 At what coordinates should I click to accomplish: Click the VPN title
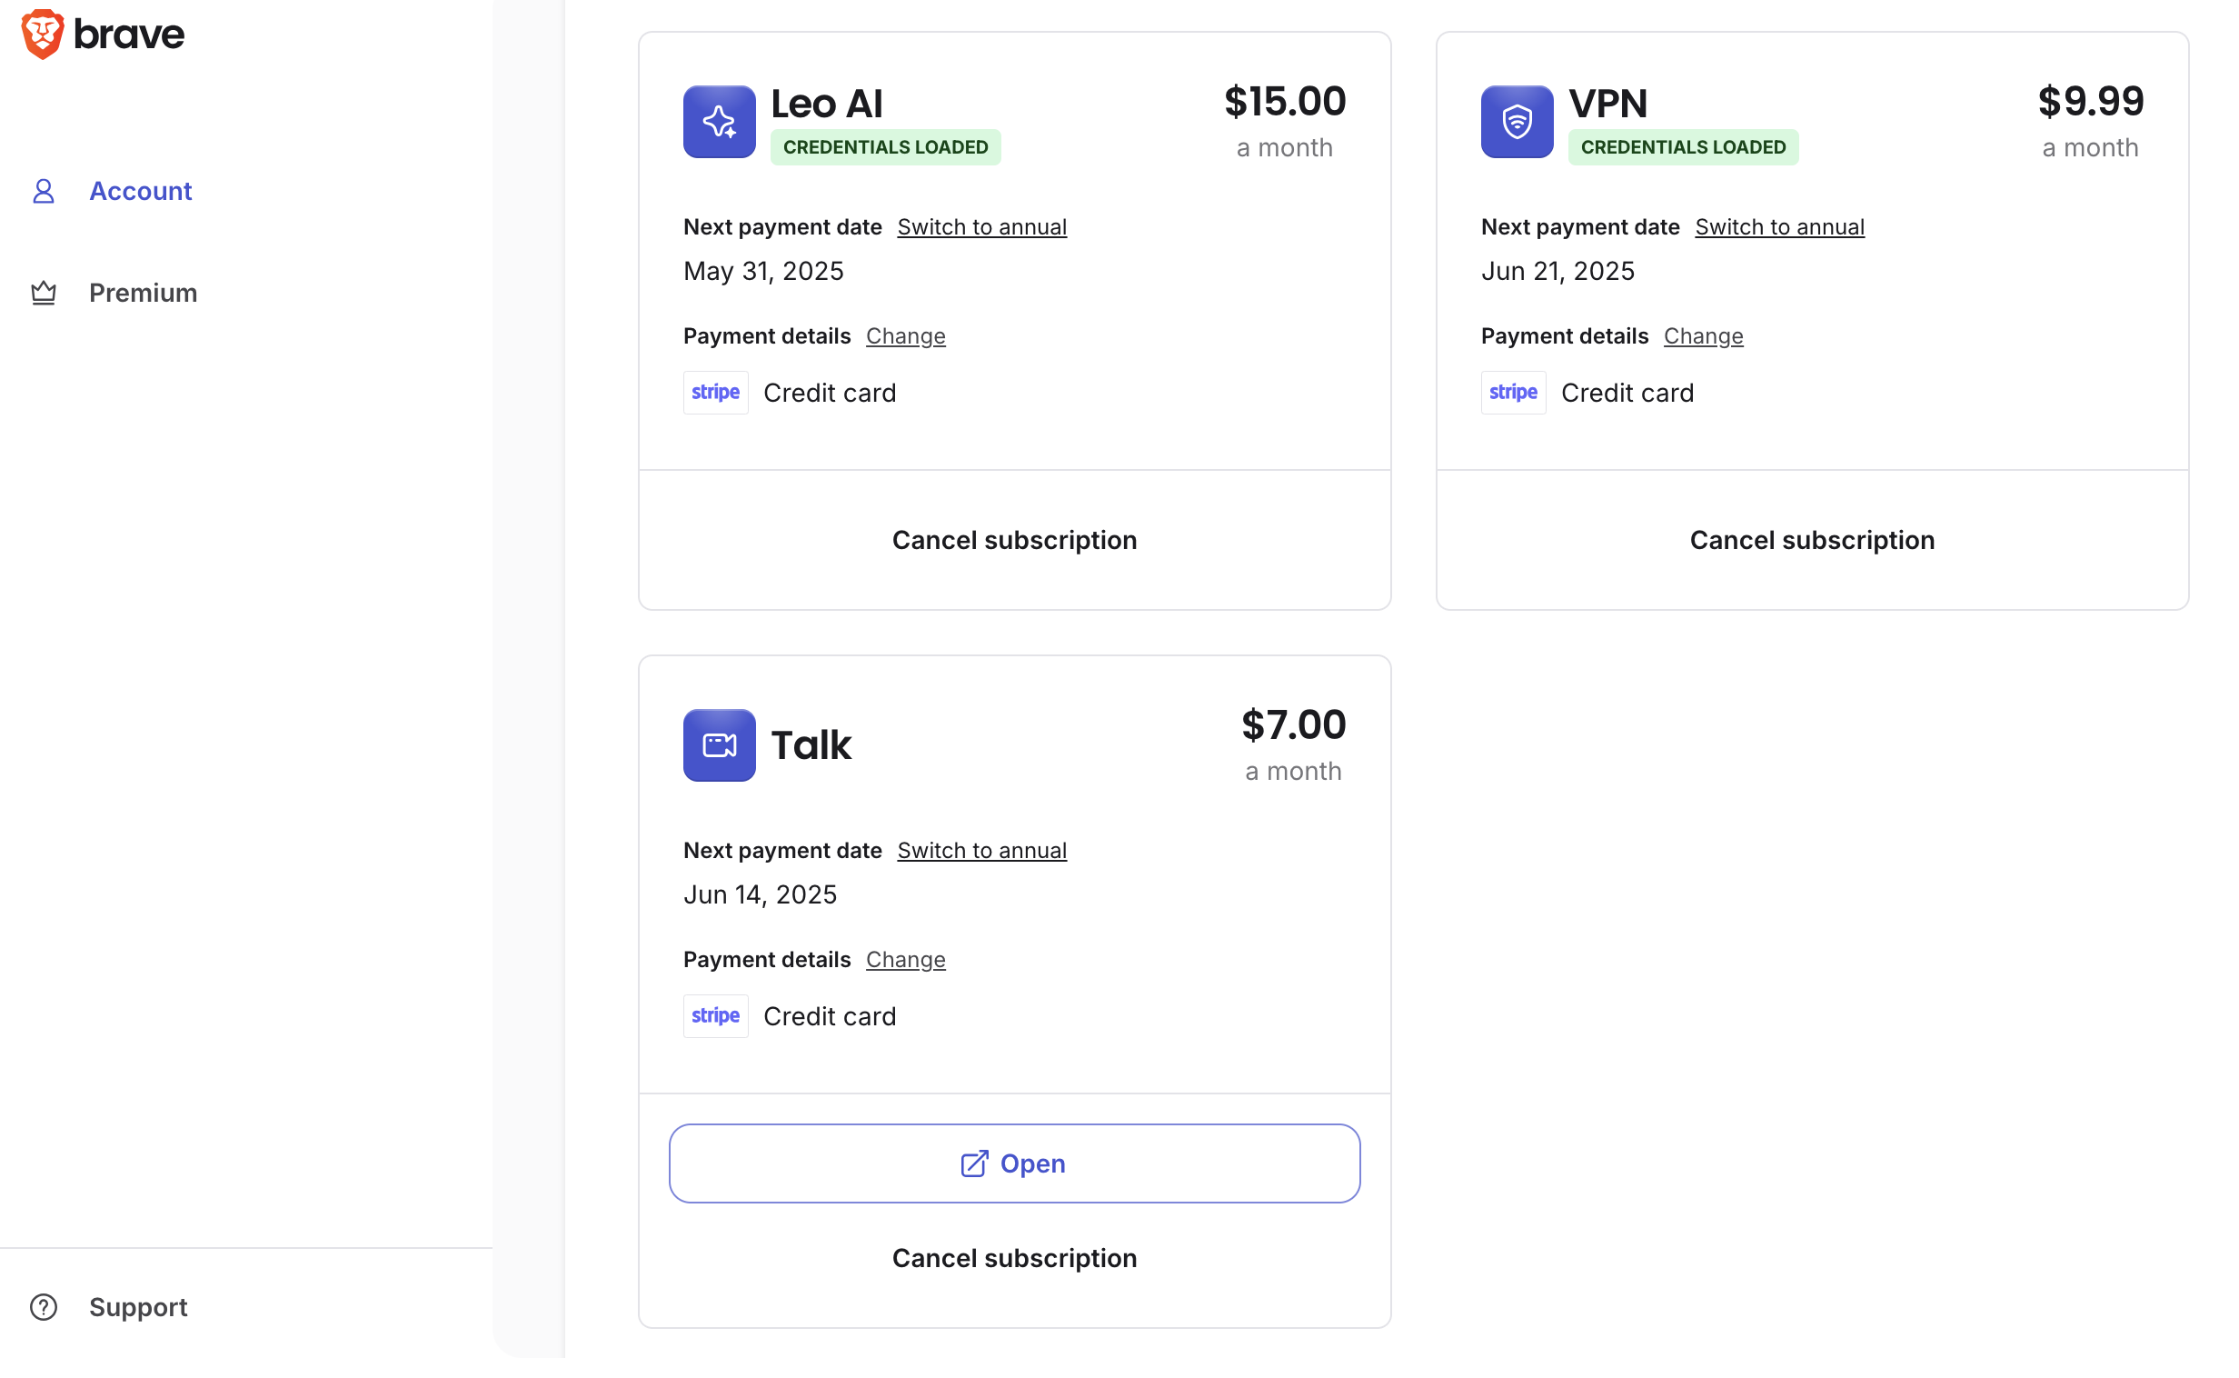coord(1608,104)
